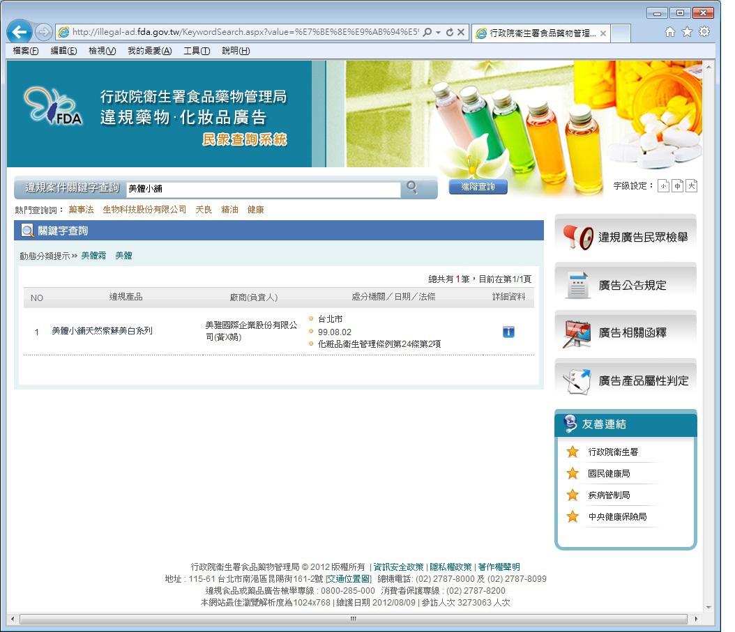Click hot keyword 生物科技股份有限公司
Viewport: 735px width, 632px height.
[x=144, y=210]
